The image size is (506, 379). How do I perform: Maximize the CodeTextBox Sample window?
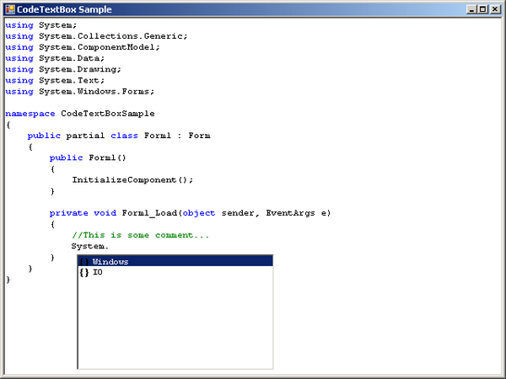482,9
